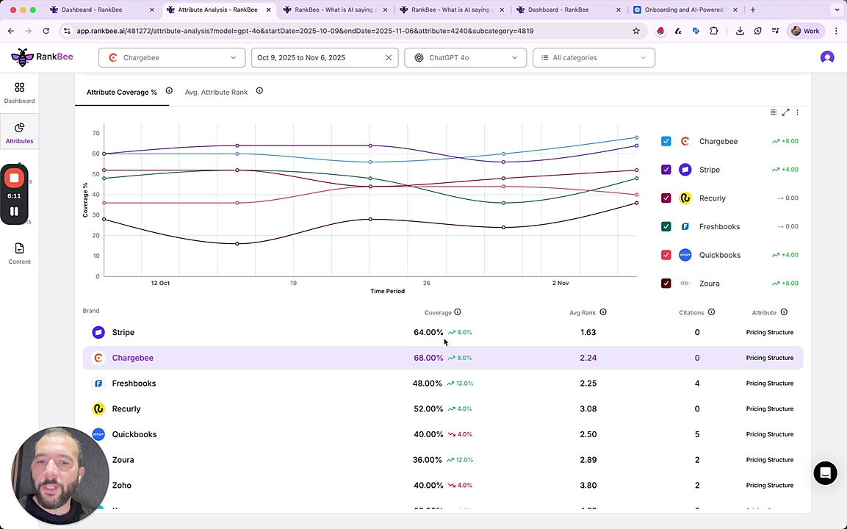
Task: Click the fullscreen expand chart icon
Action: [785, 112]
